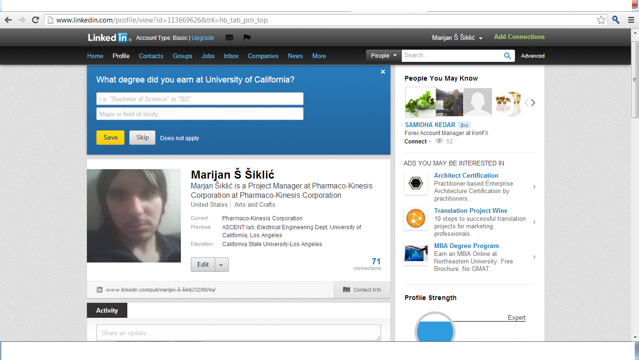Close the degree prompt box
This screenshot has width=639, height=360.
coord(383,72)
